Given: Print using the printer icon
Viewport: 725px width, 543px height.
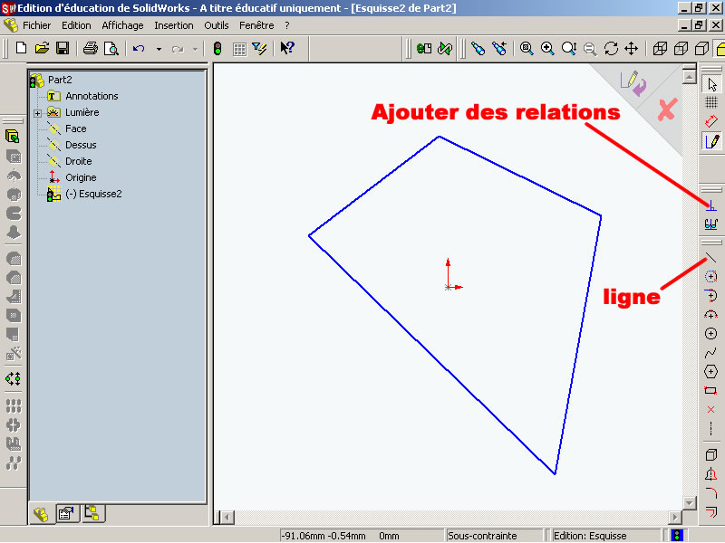Looking at the screenshot, I should (x=90, y=48).
